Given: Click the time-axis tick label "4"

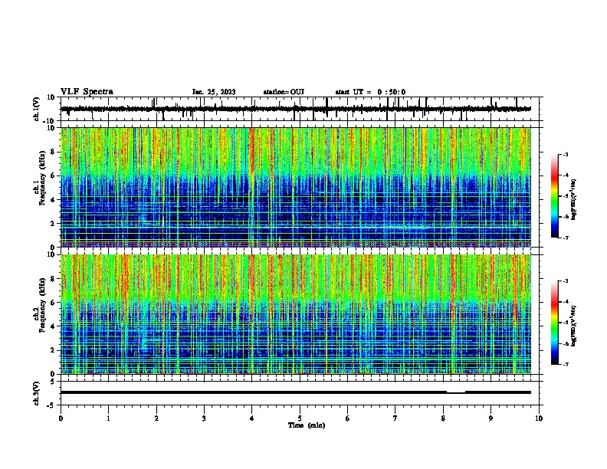Looking at the screenshot, I should point(252,418).
